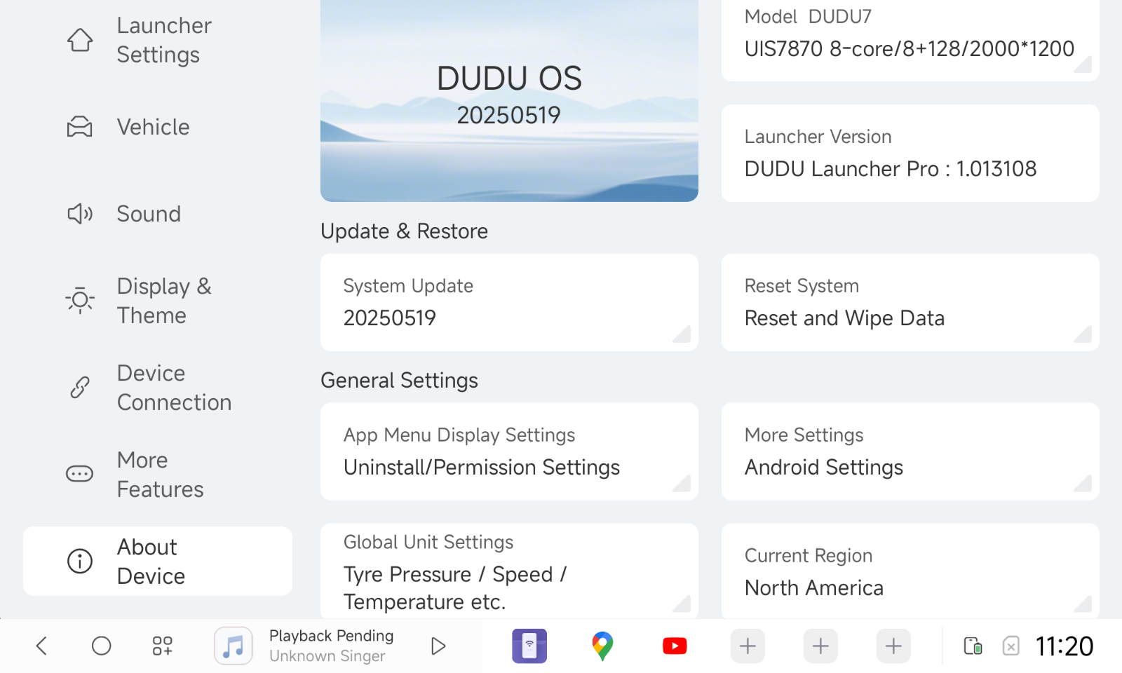Add app to second empty dock slot
1122x673 pixels.
pyautogui.click(x=820, y=646)
